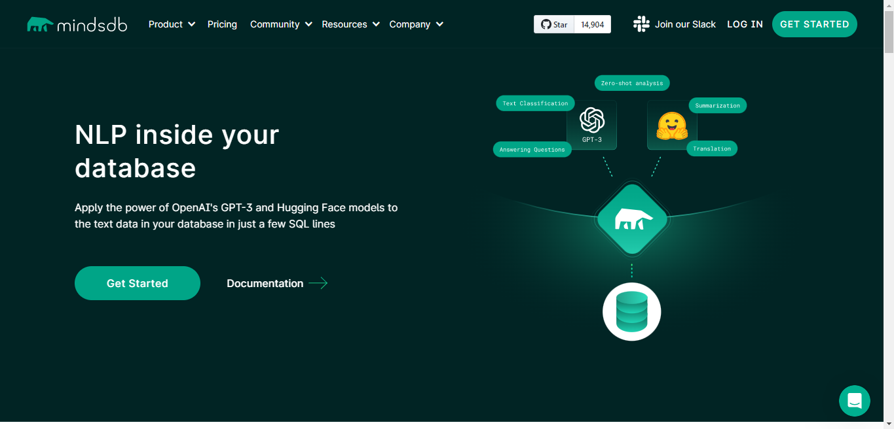Screen dimensions: 894x429
Task: Click the Summarization tag
Action: 717,105
